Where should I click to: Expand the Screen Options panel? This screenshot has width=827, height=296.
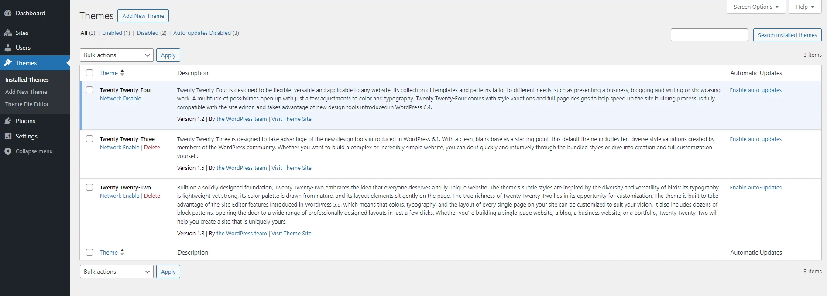[x=756, y=7]
